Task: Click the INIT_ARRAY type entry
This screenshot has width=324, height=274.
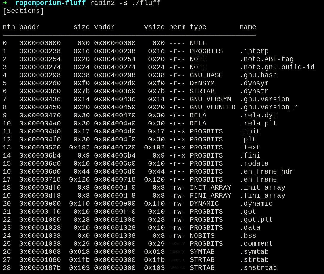Action: (210, 188)
